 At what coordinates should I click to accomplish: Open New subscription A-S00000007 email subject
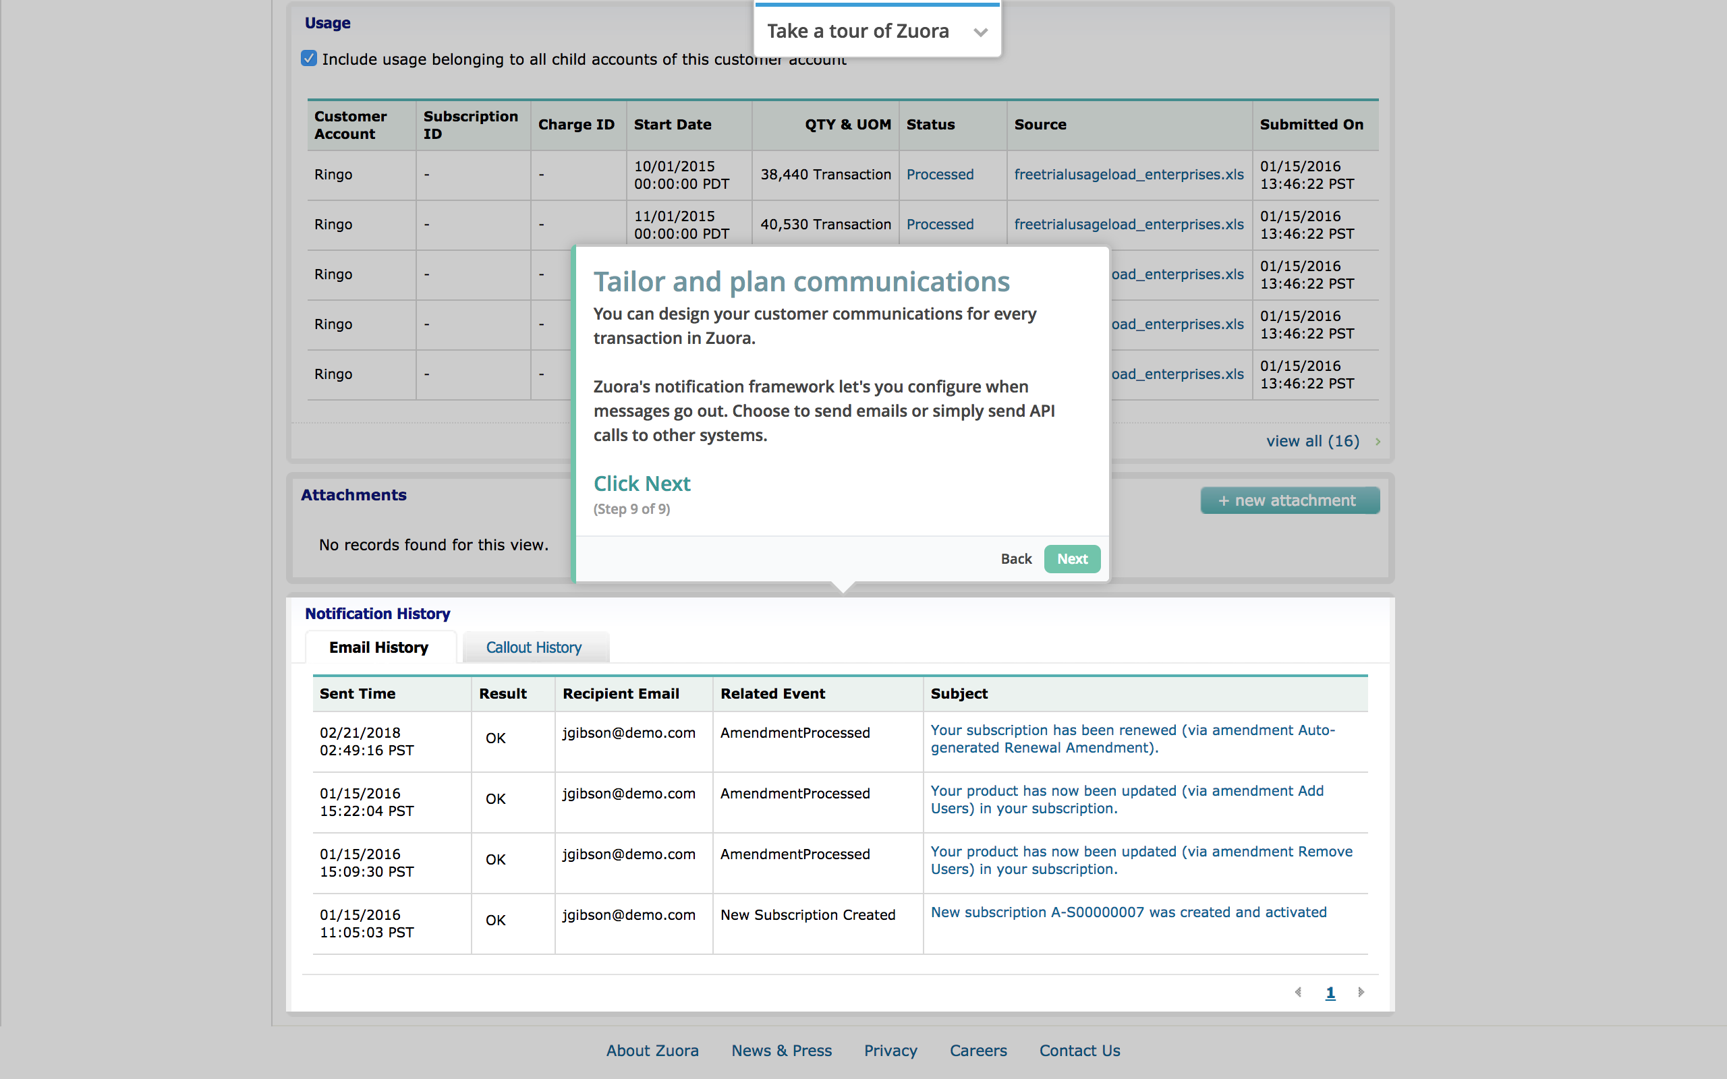1128,912
